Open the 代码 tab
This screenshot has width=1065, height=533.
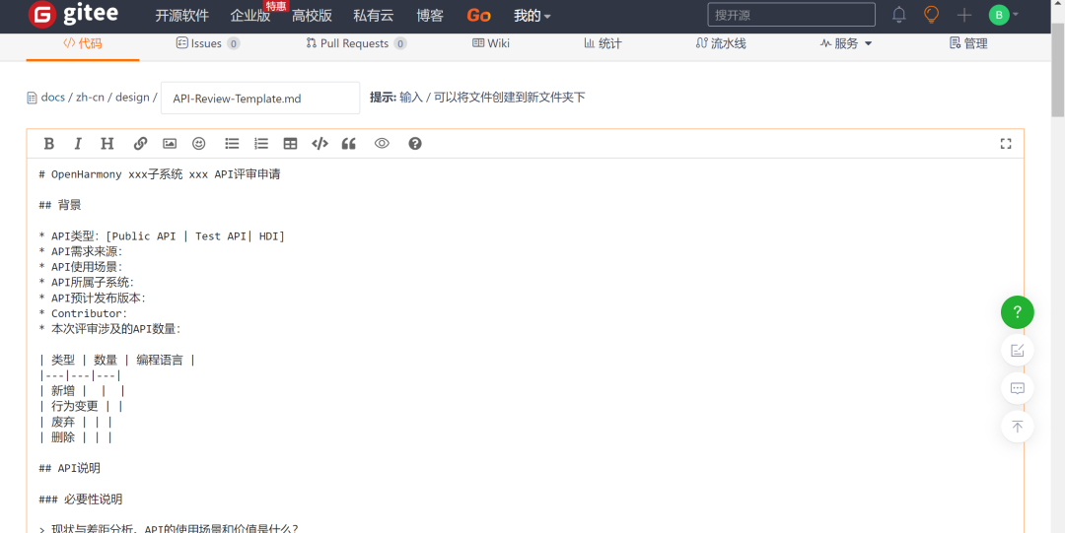click(x=83, y=43)
